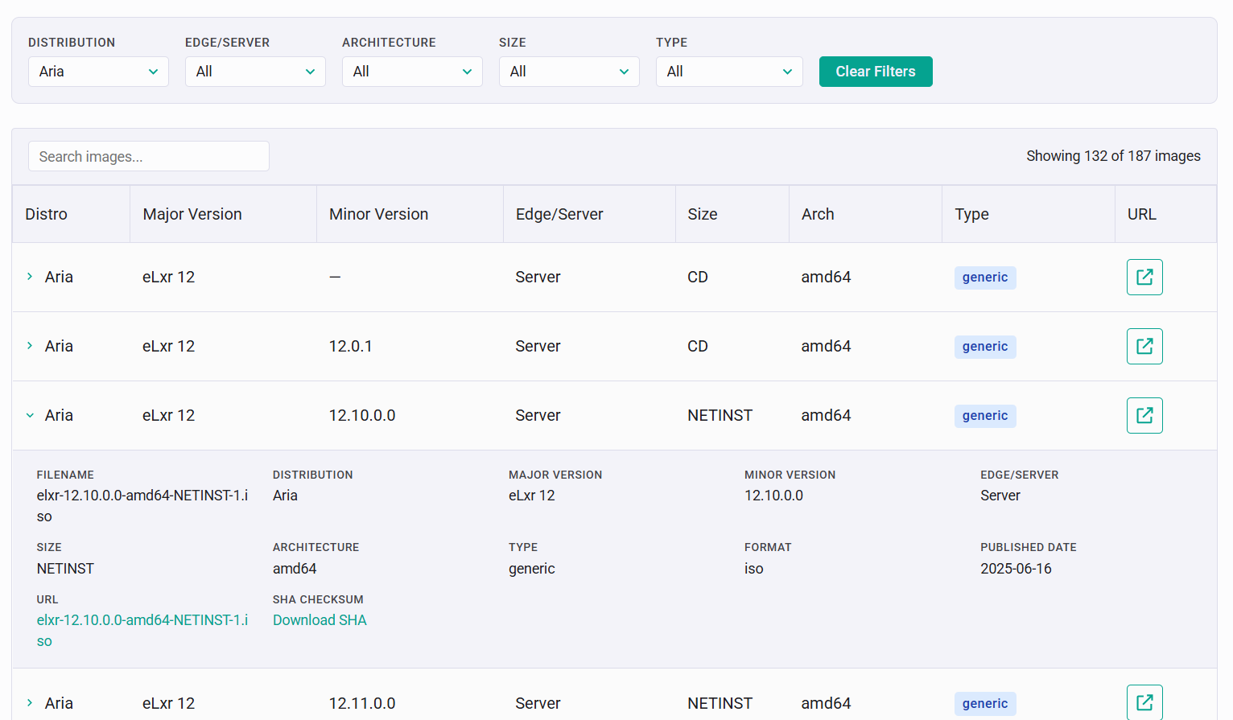Expand the Aria 12.11.0.0 row
1233x720 pixels.
click(30, 702)
